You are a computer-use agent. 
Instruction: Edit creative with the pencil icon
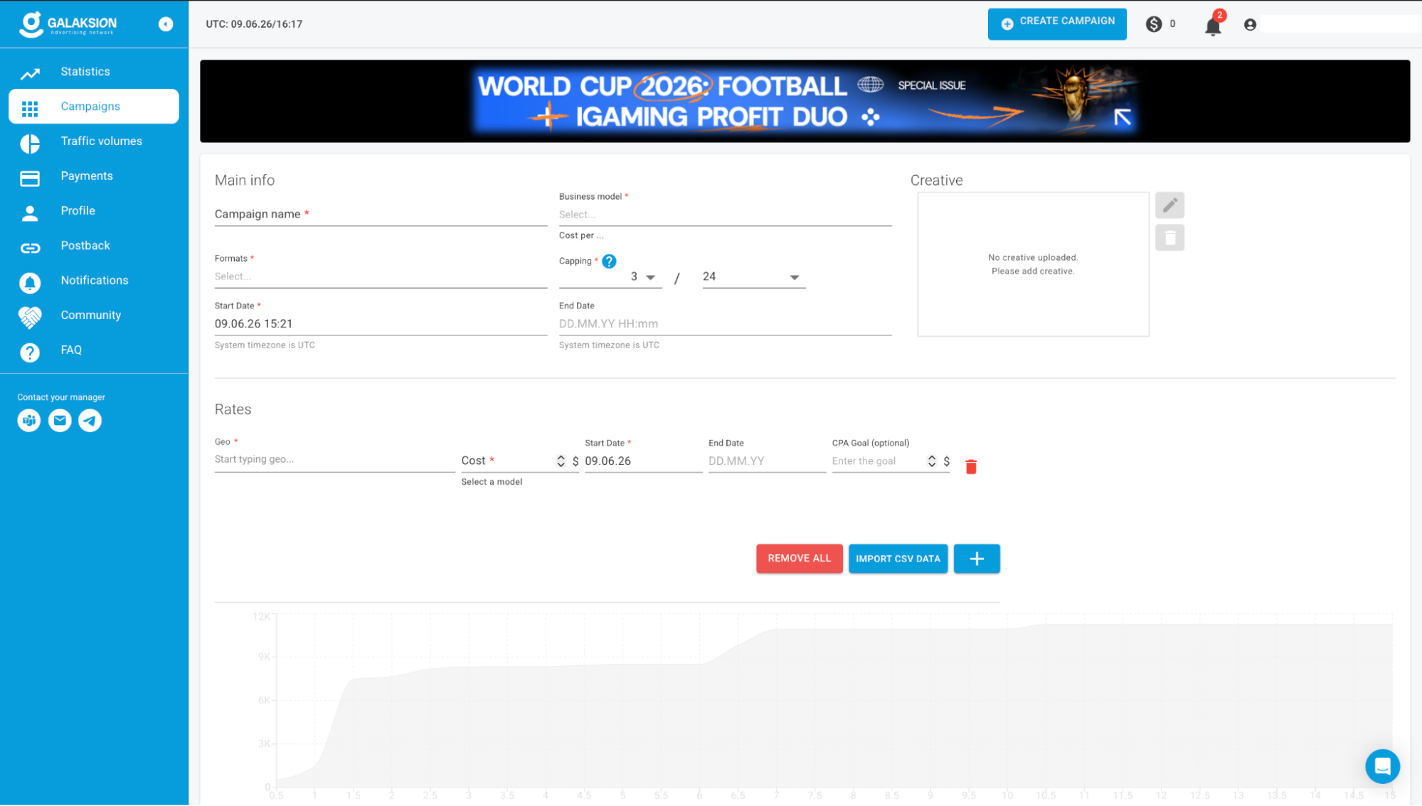(x=1169, y=205)
